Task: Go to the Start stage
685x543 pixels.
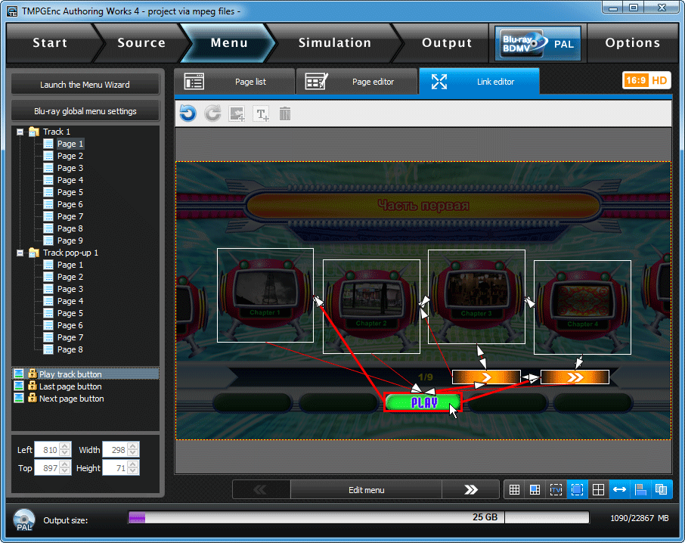Action: click(50, 43)
